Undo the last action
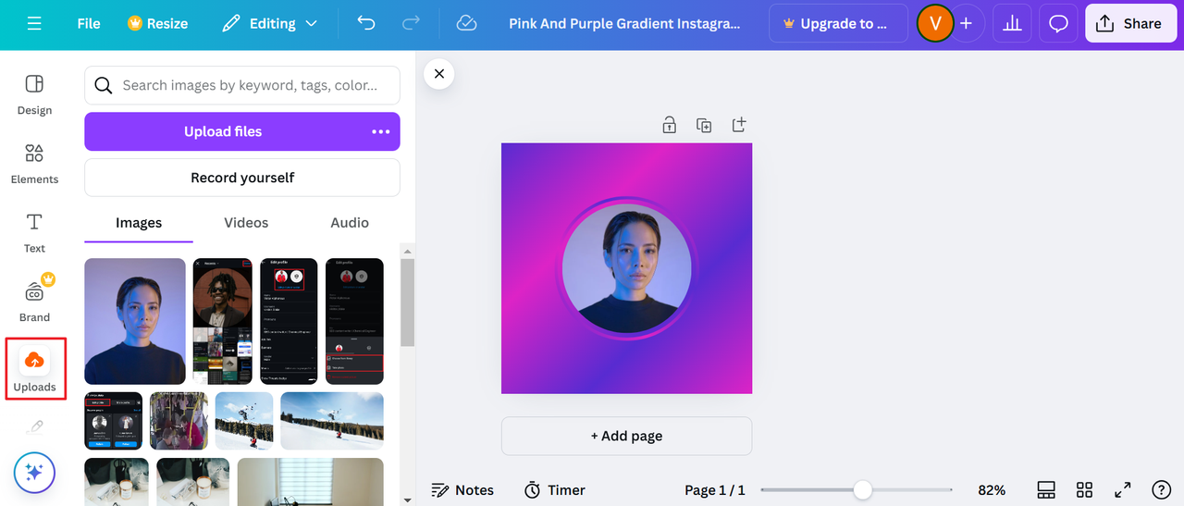The width and height of the screenshot is (1184, 506). tap(366, 23)
